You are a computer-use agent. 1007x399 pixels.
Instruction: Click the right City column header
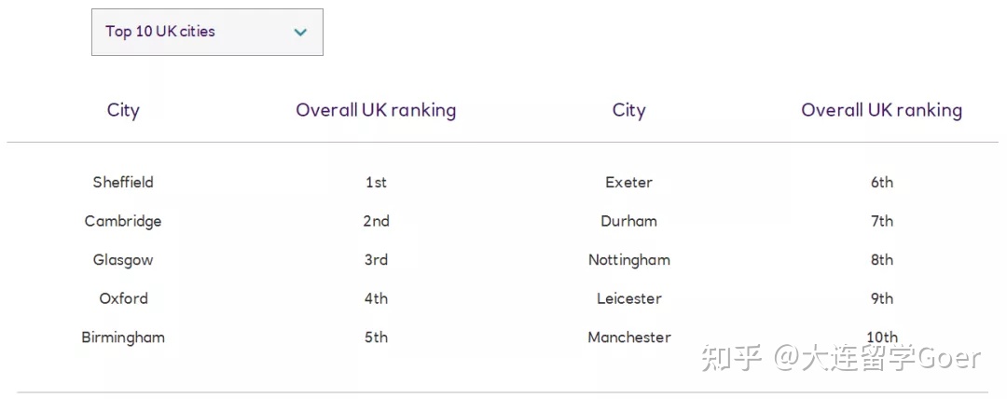click(628, 111)
